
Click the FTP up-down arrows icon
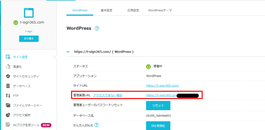click(8, 96)
